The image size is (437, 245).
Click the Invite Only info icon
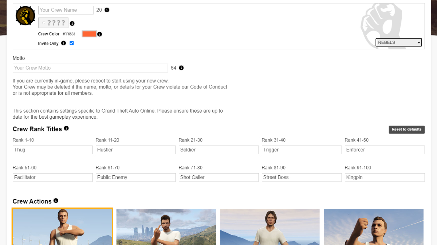pyautogui.click(x=64, y=43)
